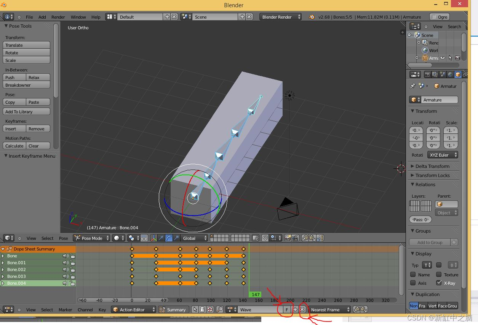478x325 pixels.
Task: Click the Blender logo in info header
Action: 312,17
